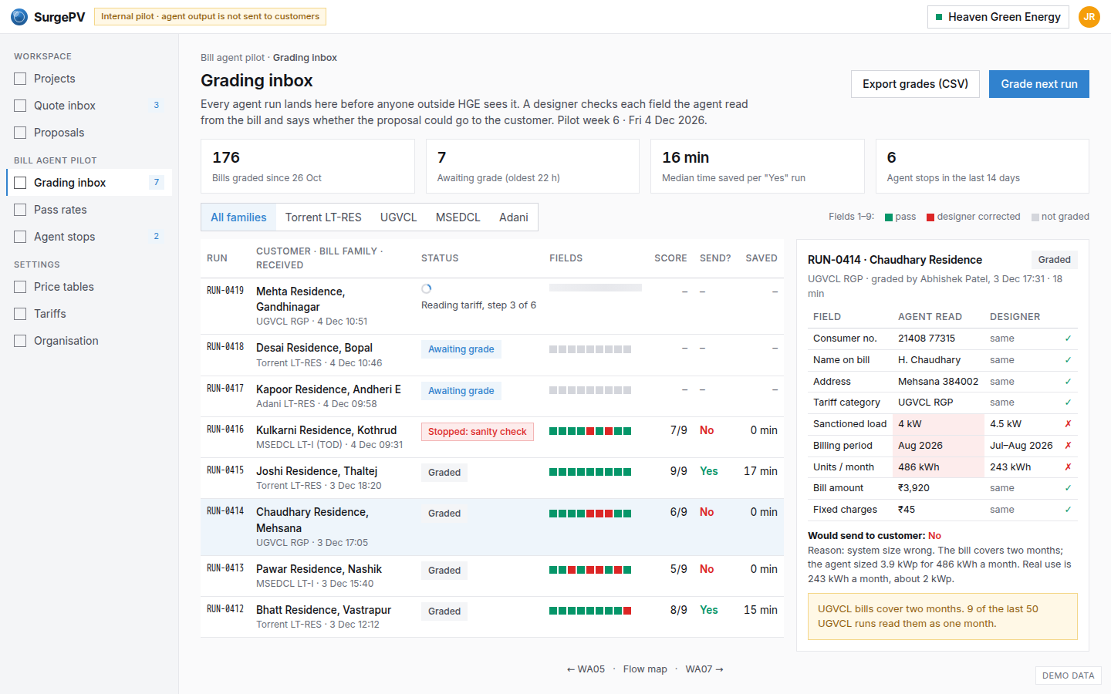This screenshot has height=694, width=1111.
Task: Open the Flow map link
Action: click(x=645, y=669)
